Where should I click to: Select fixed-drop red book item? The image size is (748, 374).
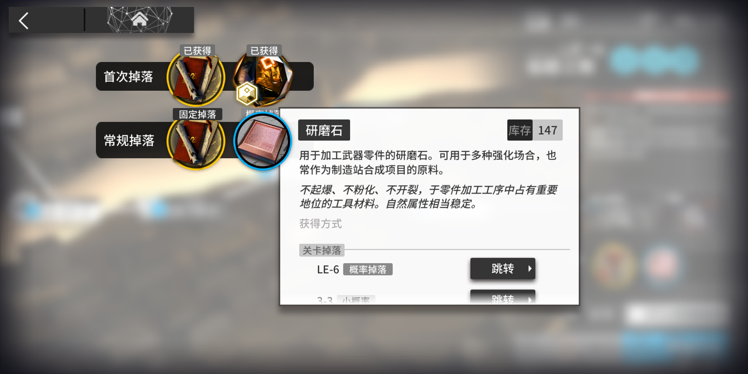click(196, 141)
